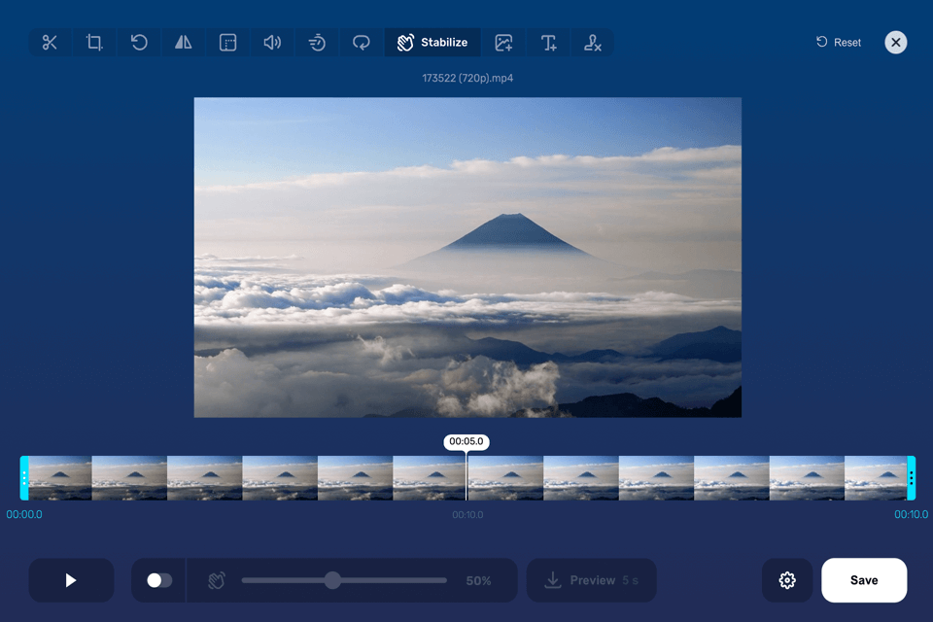
Task: Save the edited video
Action: (864, 580)
